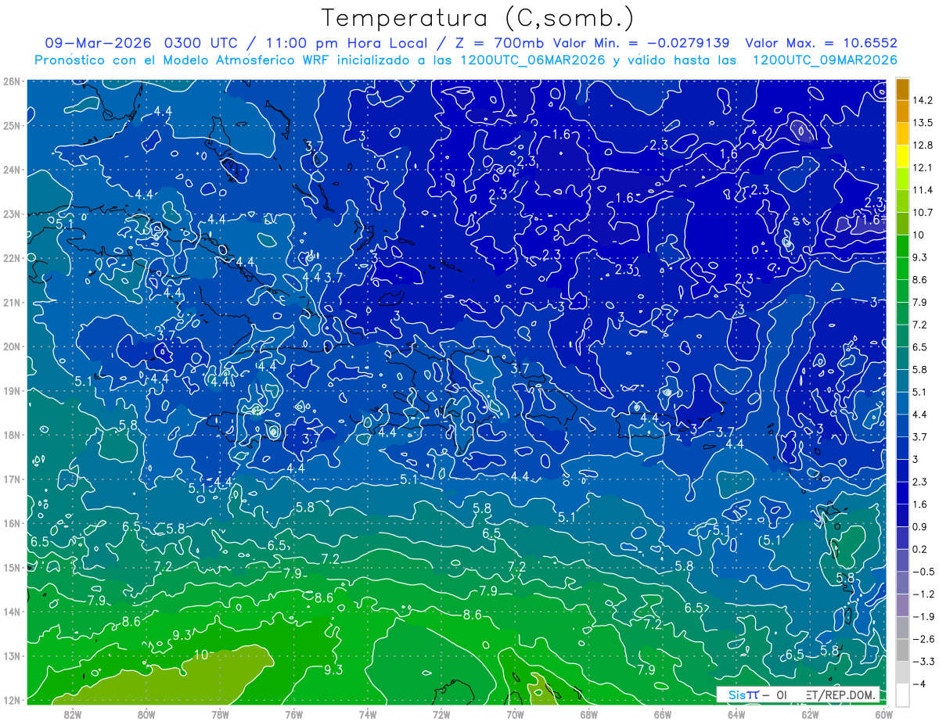Click the latitude axis label "22N"
The image size is (939, 725).
12,258
